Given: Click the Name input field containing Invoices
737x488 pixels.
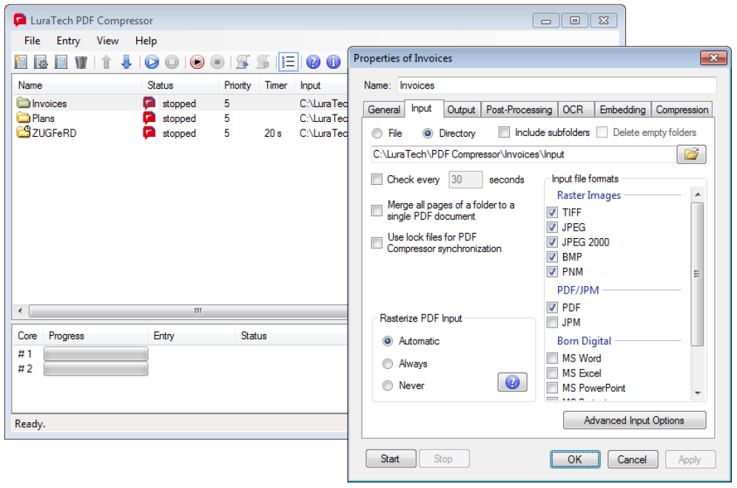Looking at the screenshot, I should click(x=556, y=86).
